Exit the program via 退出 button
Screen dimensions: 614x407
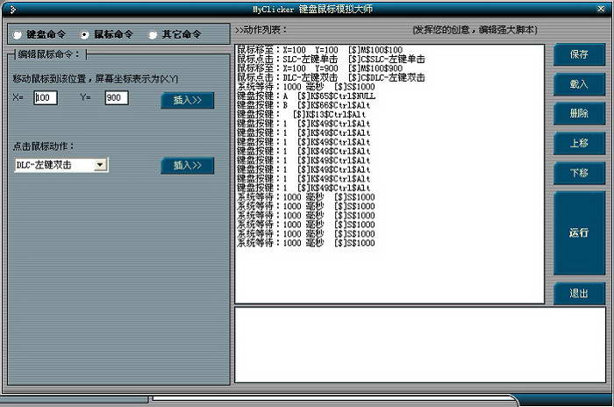coord(579,294)
